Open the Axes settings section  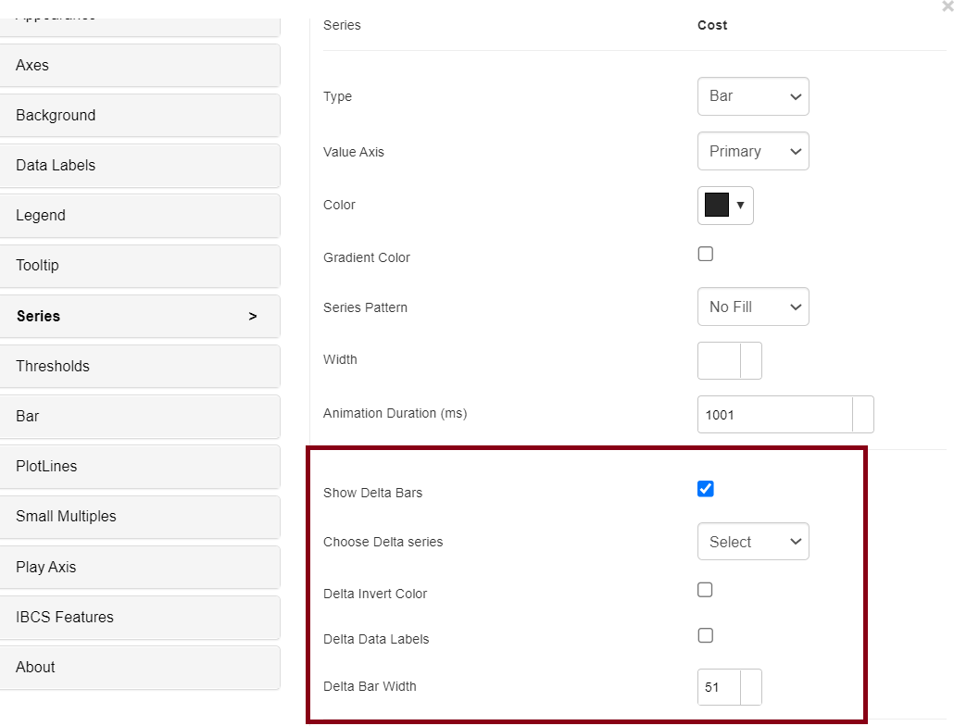[141, 65]
